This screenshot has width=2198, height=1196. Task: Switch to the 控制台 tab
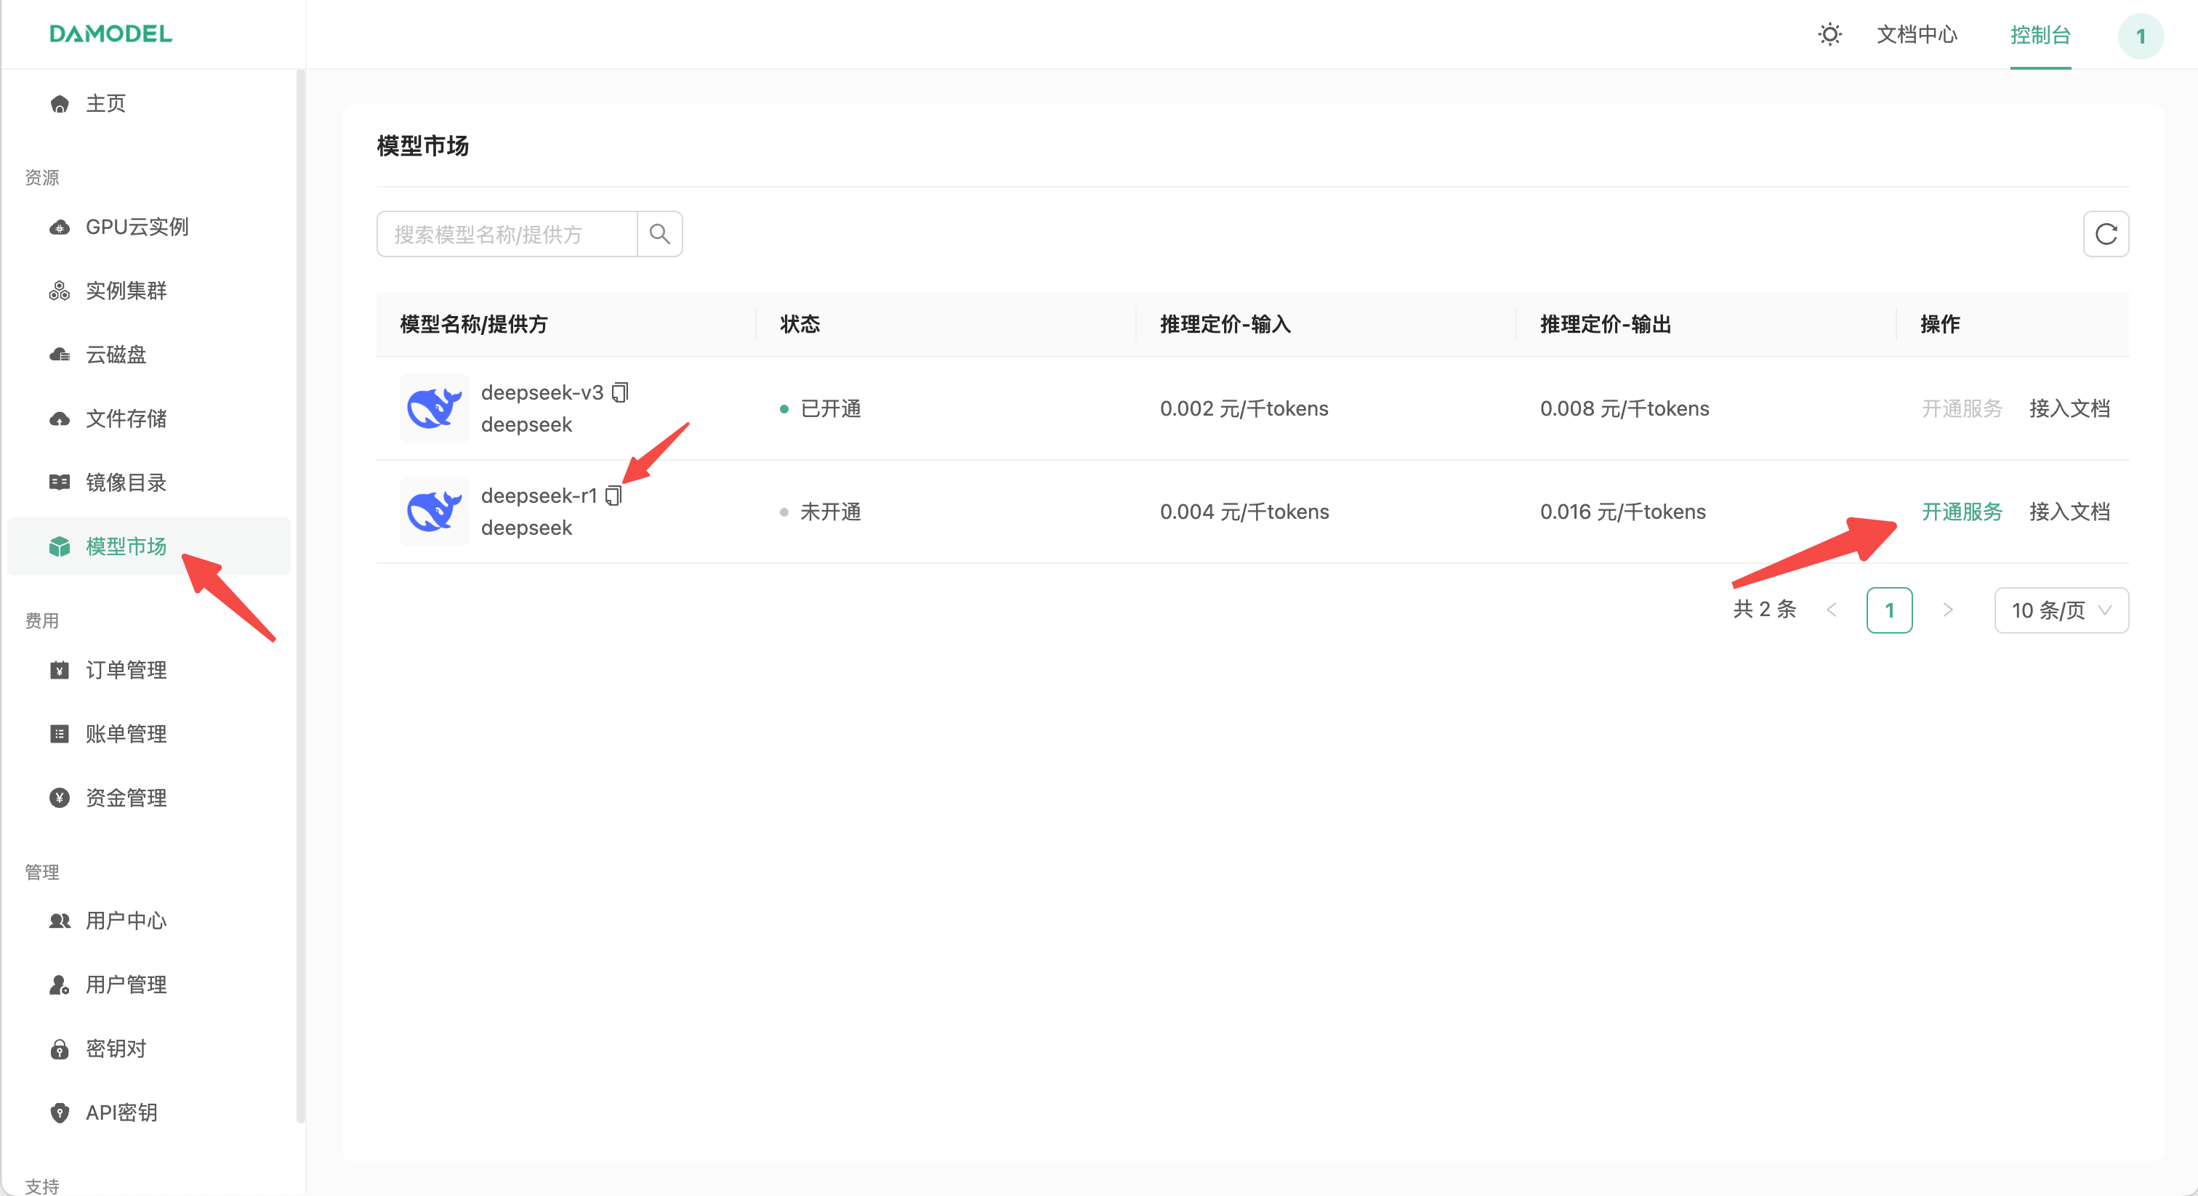2040,35
